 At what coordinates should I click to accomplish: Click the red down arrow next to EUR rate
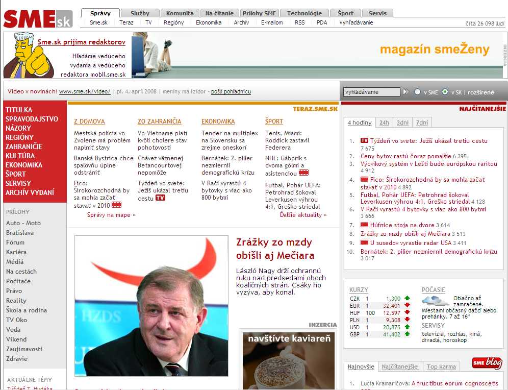pos(407,305)
